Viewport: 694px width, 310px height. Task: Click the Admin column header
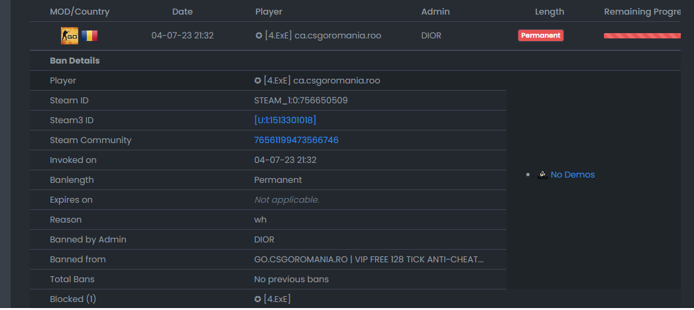pyautogui.click(x=435, y=12)
